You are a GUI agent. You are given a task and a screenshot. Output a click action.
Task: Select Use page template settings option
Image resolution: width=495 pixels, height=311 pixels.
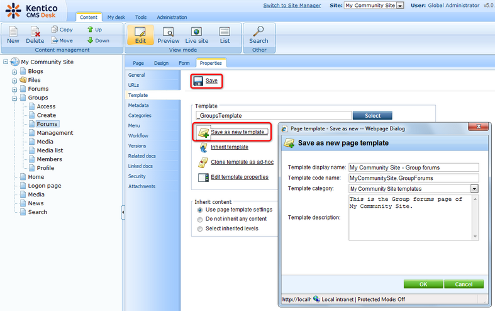200,210
